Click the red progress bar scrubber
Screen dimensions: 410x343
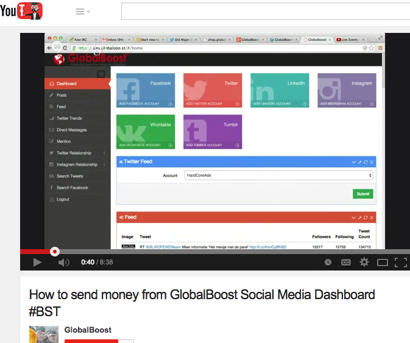[55, 252]
